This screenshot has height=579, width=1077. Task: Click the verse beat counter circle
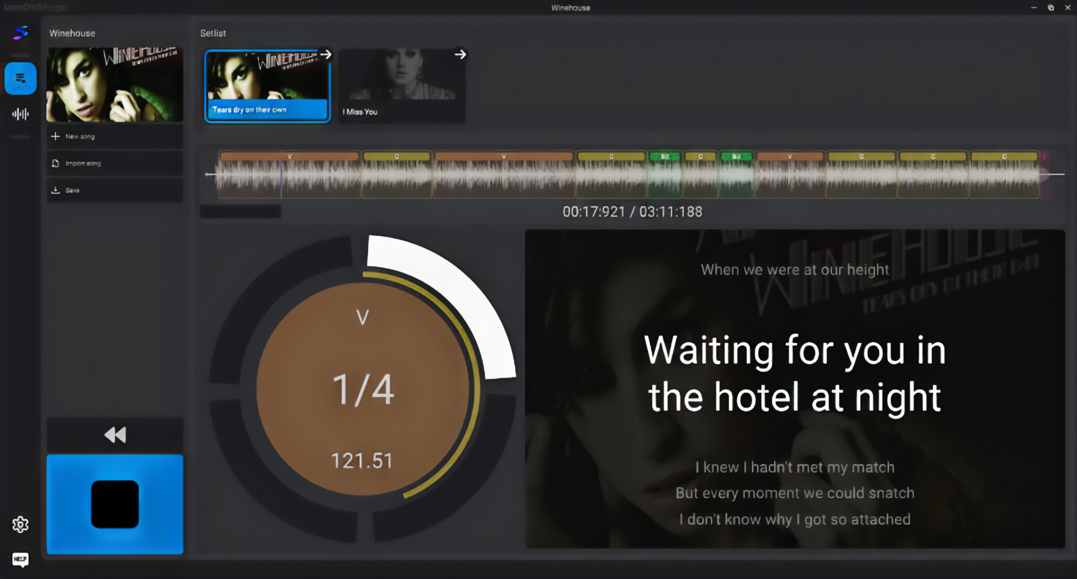(363, 389)
